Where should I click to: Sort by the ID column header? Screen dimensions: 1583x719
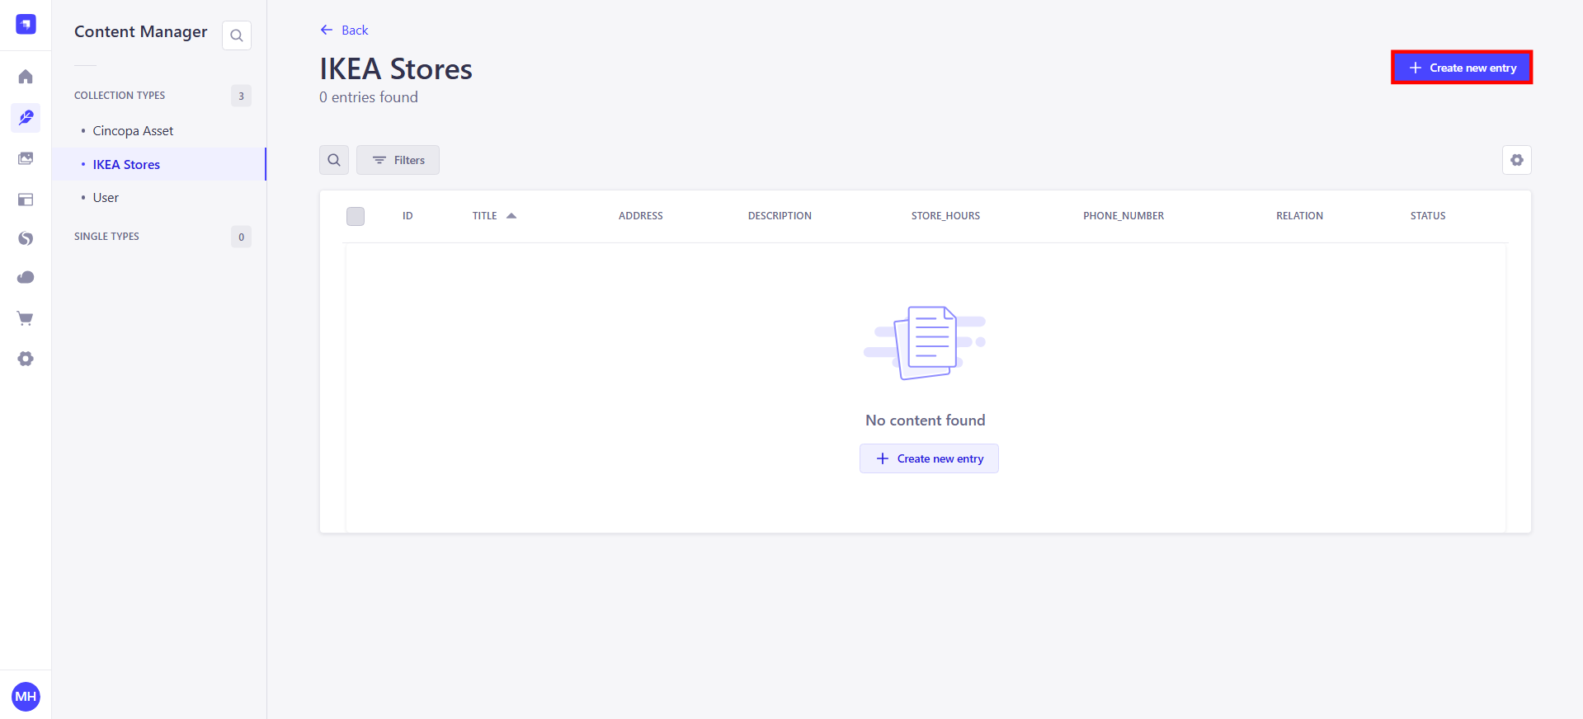(408, 216)
